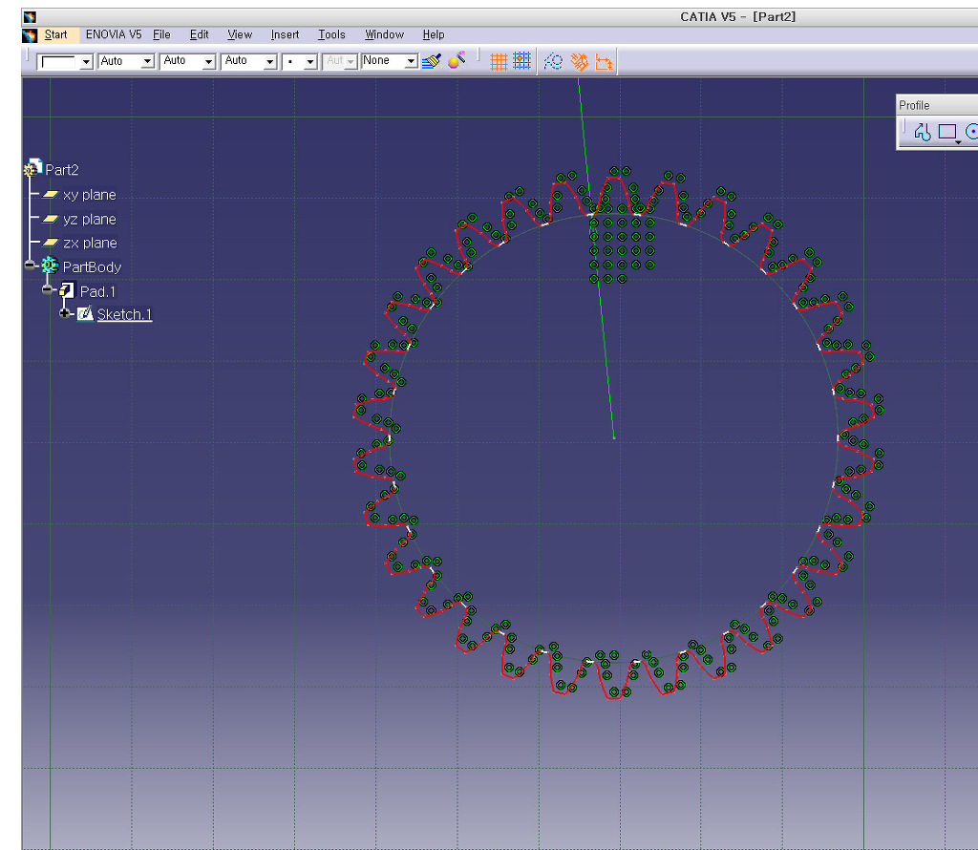Click the Geometrical Constraints icon
The width and height of the screenshot is (978, 850).
pos(579,61)
